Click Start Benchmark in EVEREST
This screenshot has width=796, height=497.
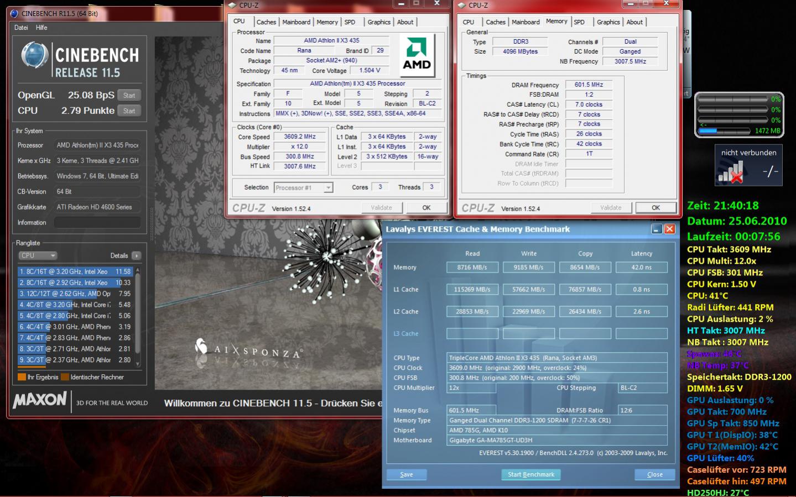tap(531, 474)
